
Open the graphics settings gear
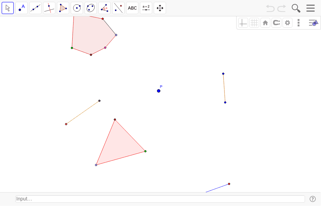click(287, 23)
